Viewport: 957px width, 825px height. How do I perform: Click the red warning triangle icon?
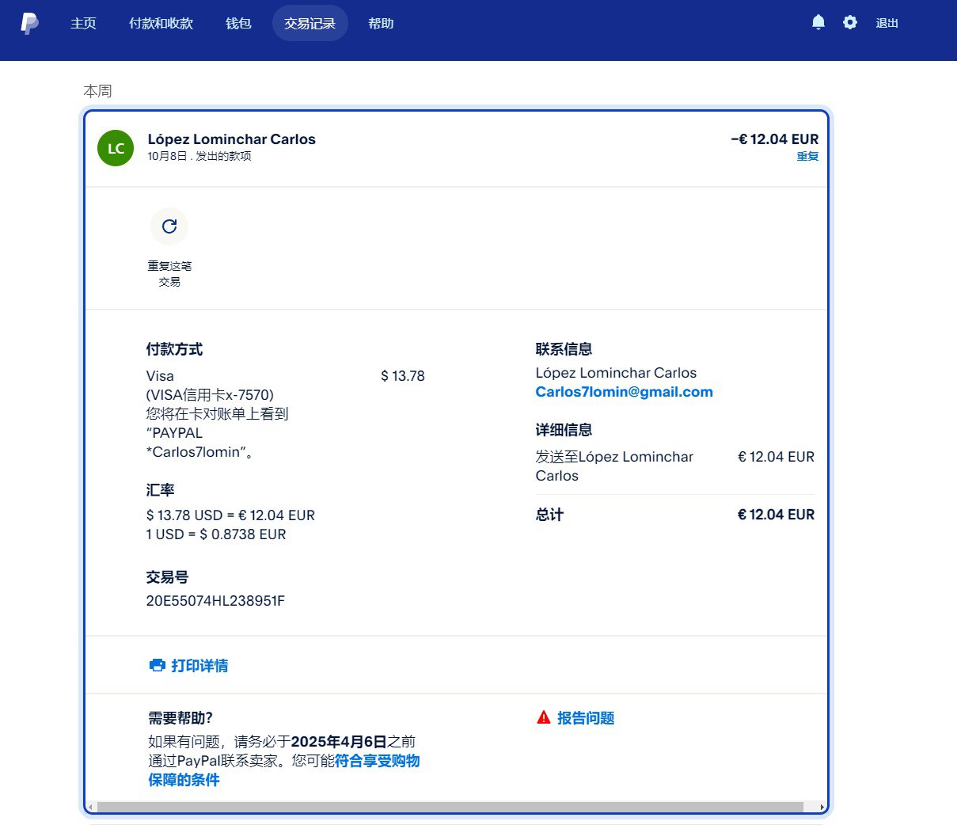pos(543,717)
